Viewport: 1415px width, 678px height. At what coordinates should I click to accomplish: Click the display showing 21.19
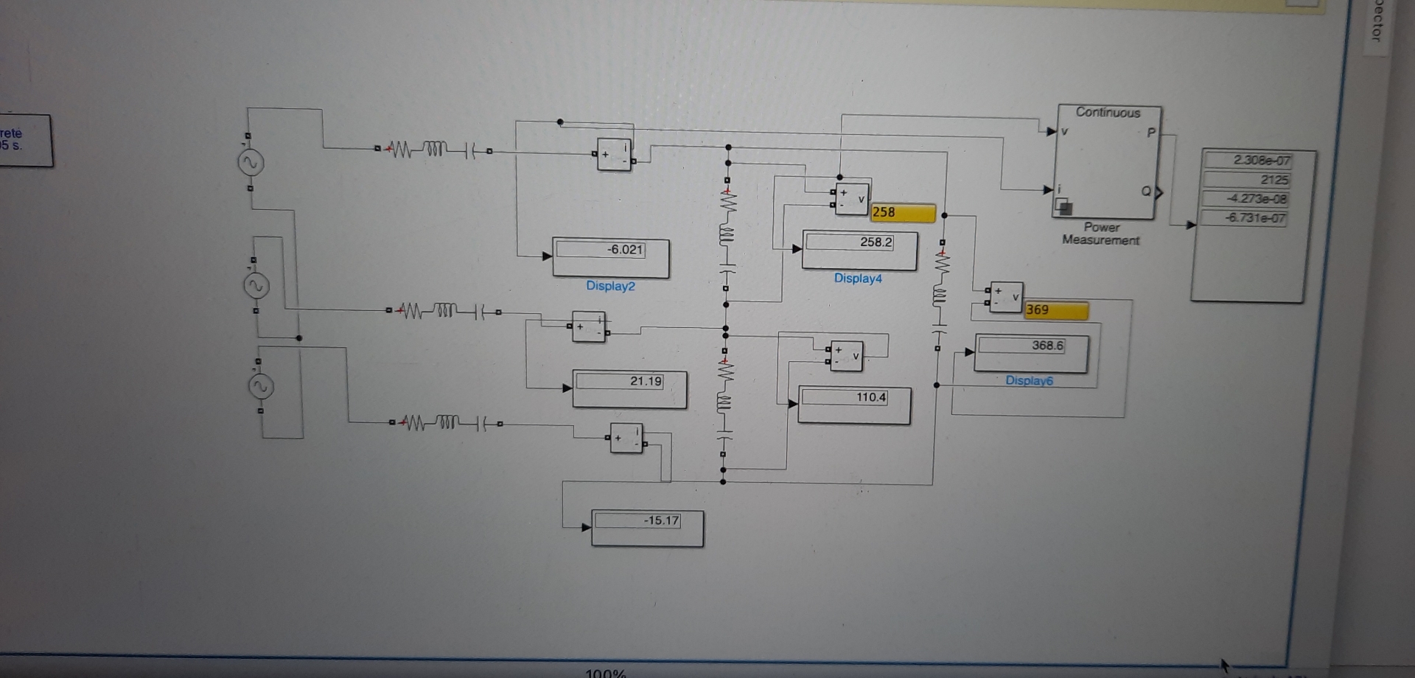[x=628, y=388]
